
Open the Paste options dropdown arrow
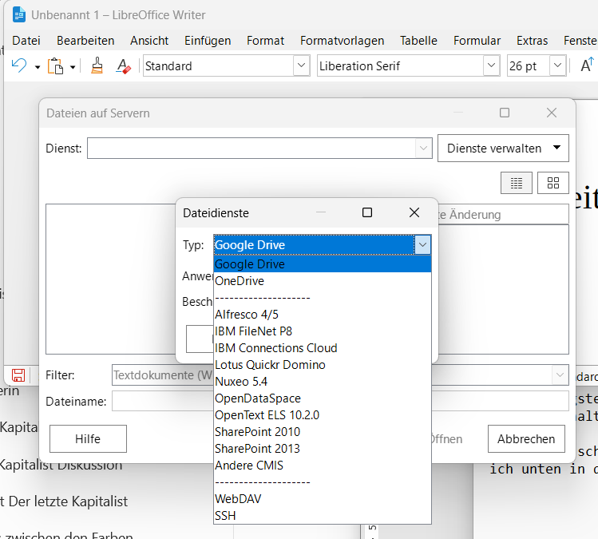click(73, 67)
